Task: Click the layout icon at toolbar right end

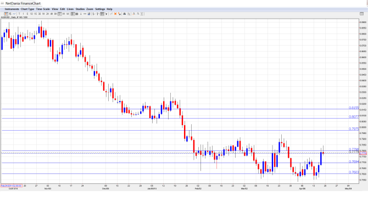Action: (x=361, y=14)
